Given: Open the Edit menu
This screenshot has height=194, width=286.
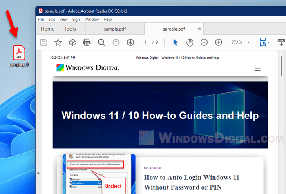Looking at the screenshot, I should click(x=51, y=19).
